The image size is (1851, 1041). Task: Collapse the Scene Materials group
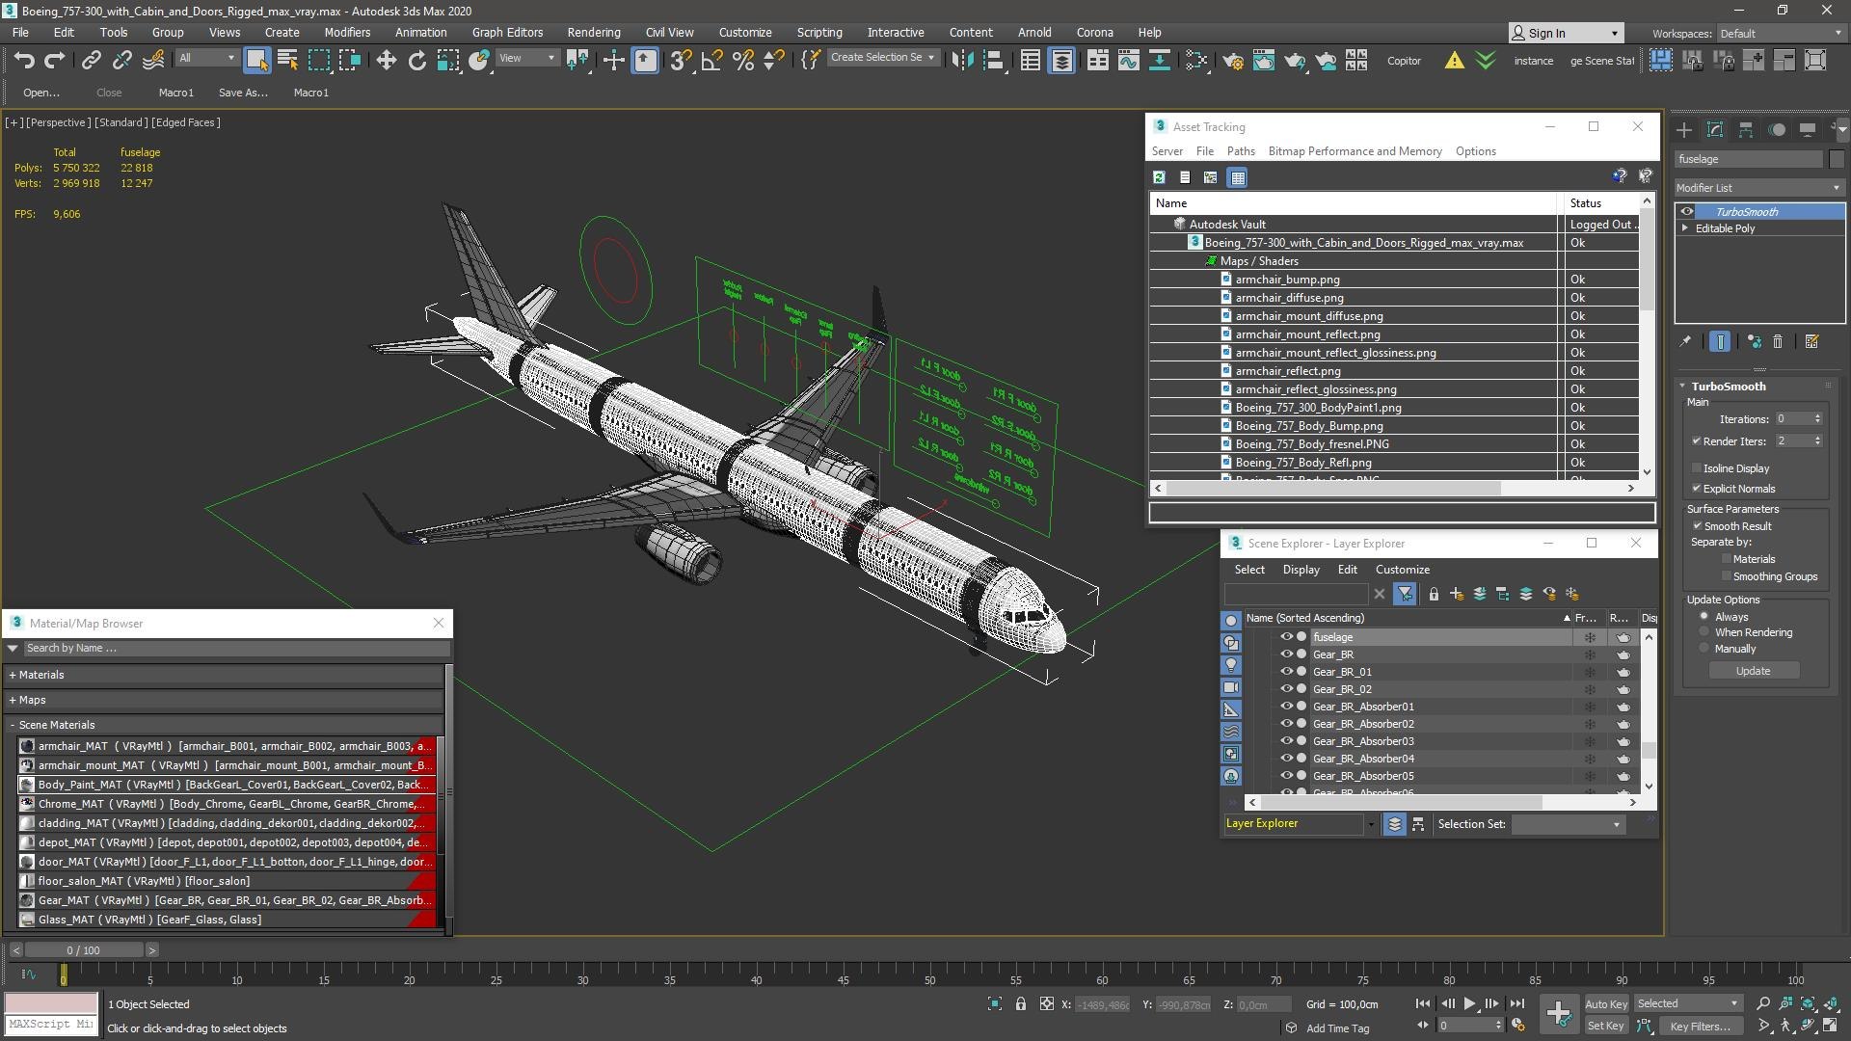[x=13, y=725]
